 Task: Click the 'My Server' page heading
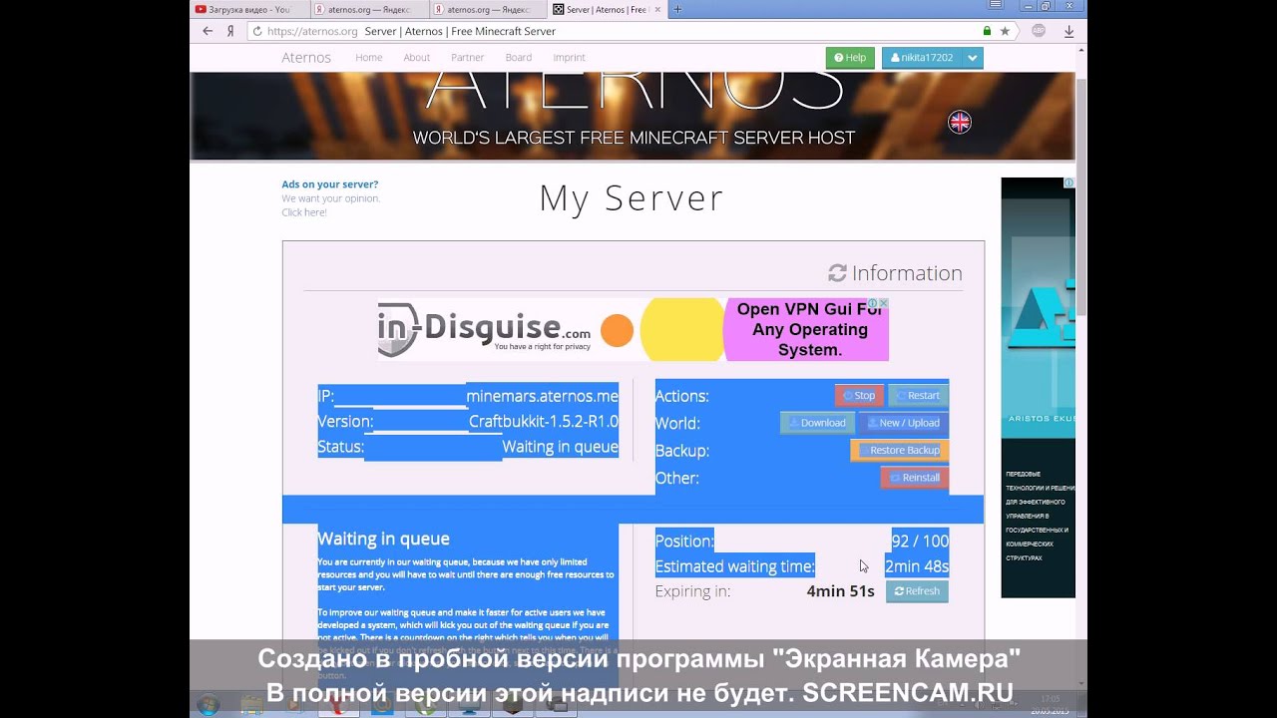632,198
